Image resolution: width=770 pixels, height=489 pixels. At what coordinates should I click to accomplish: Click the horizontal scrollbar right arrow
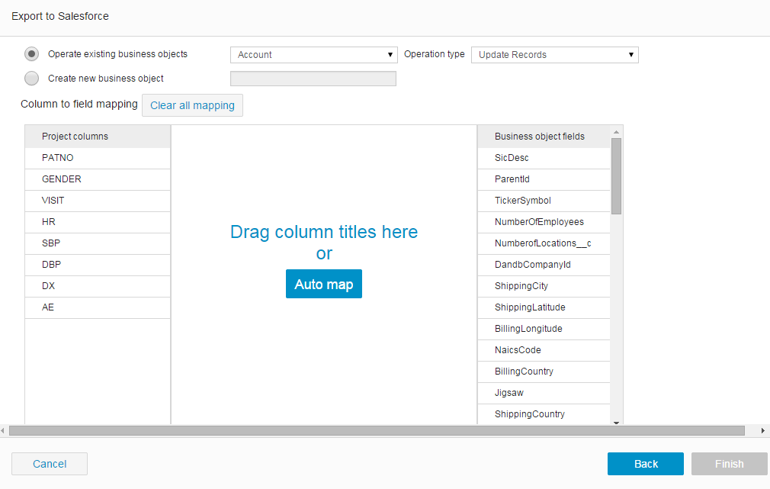point(764,431)
